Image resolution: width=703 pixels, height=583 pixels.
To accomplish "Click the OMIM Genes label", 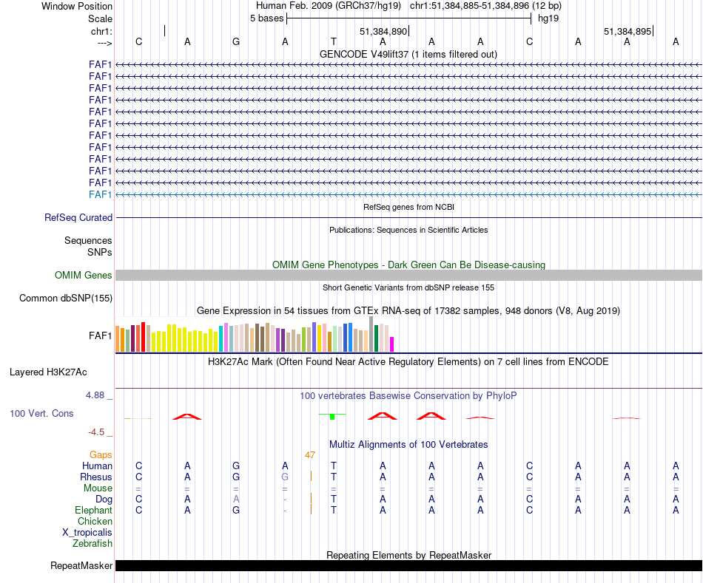I will click(x=84, y=276).
